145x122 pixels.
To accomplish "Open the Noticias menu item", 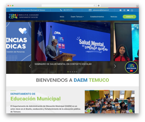I will click(x=114, y=17).
